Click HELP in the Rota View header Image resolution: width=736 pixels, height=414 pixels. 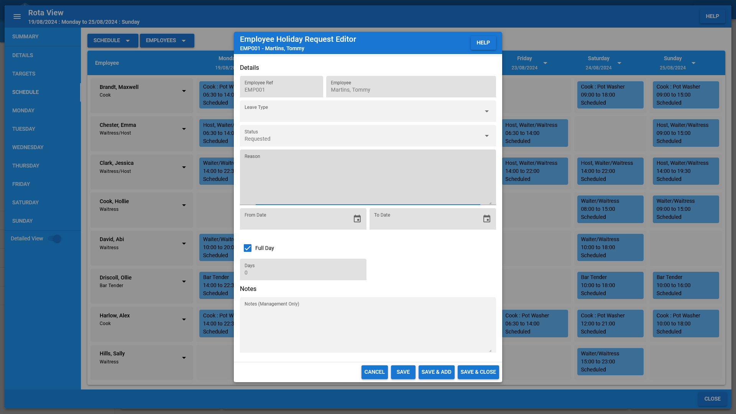[712, 16]
